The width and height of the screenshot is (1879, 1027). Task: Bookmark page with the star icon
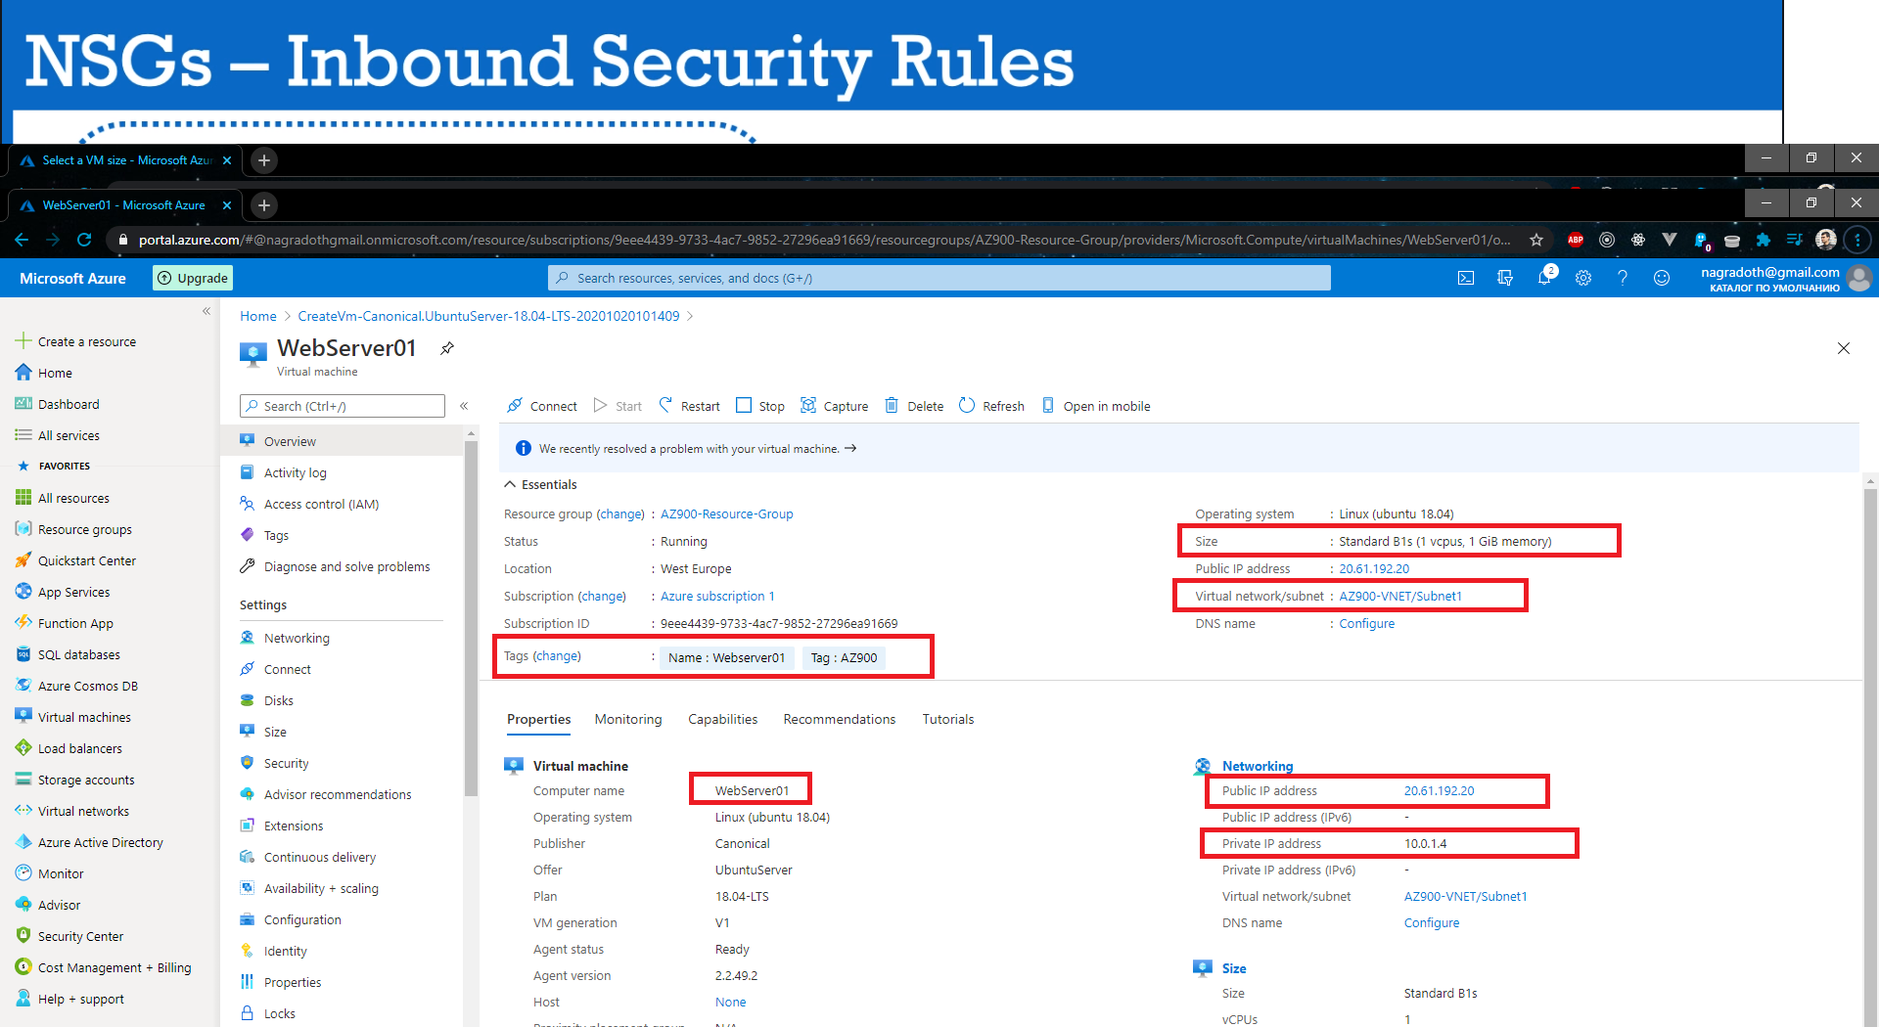(x=1536, y=240)
